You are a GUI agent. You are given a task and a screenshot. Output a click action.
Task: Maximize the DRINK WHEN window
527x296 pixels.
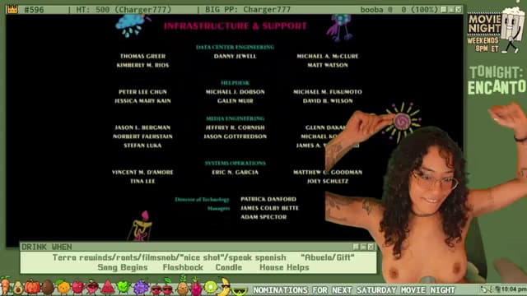point(364,247)
